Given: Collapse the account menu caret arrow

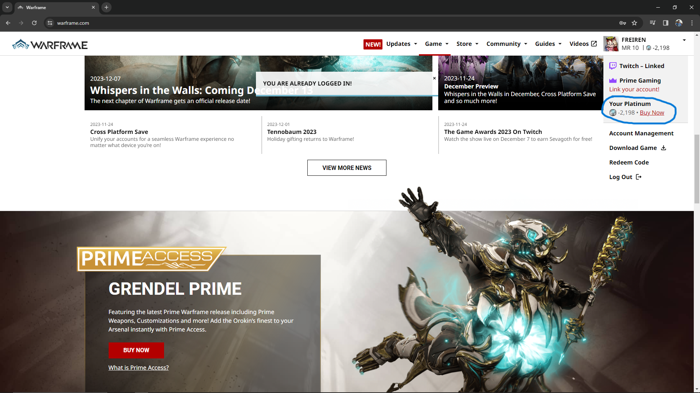Looking at the screenshot, I should point(684,40).
